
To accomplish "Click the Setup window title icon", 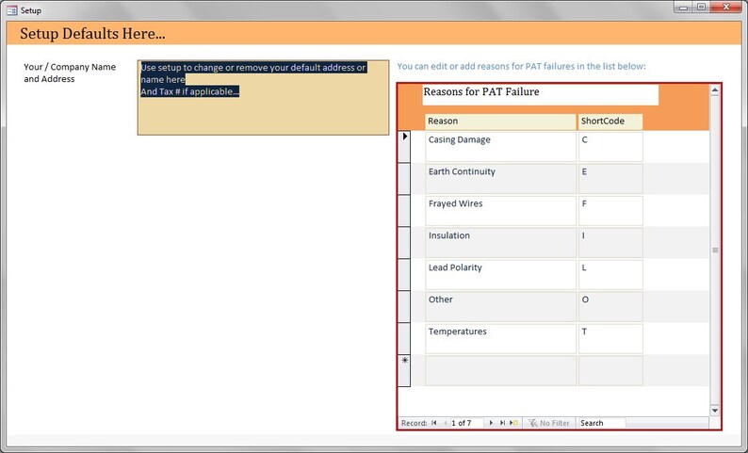I will click(12, 10).
